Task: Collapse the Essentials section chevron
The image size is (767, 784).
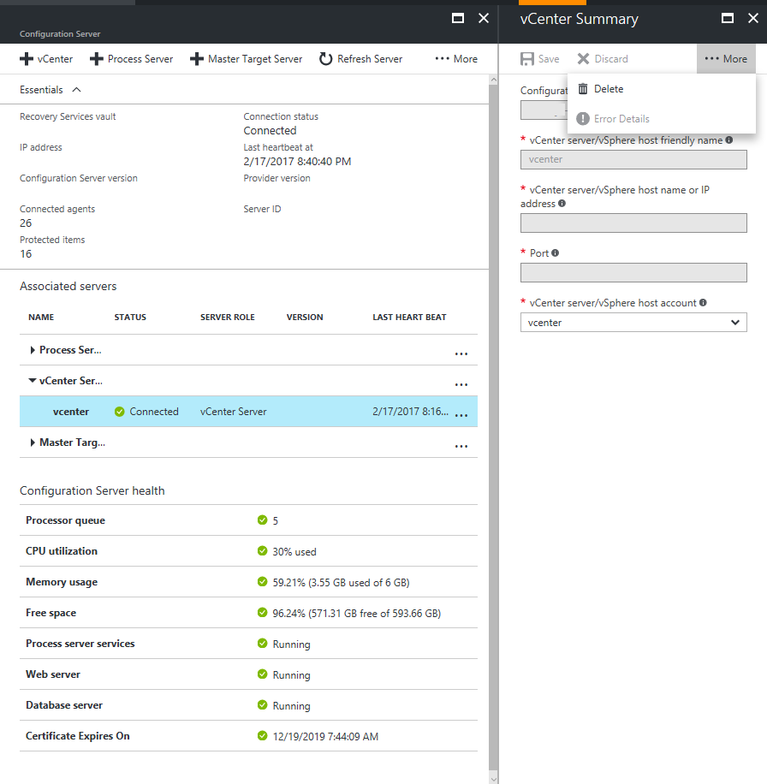Action: (x=76, y=90)
